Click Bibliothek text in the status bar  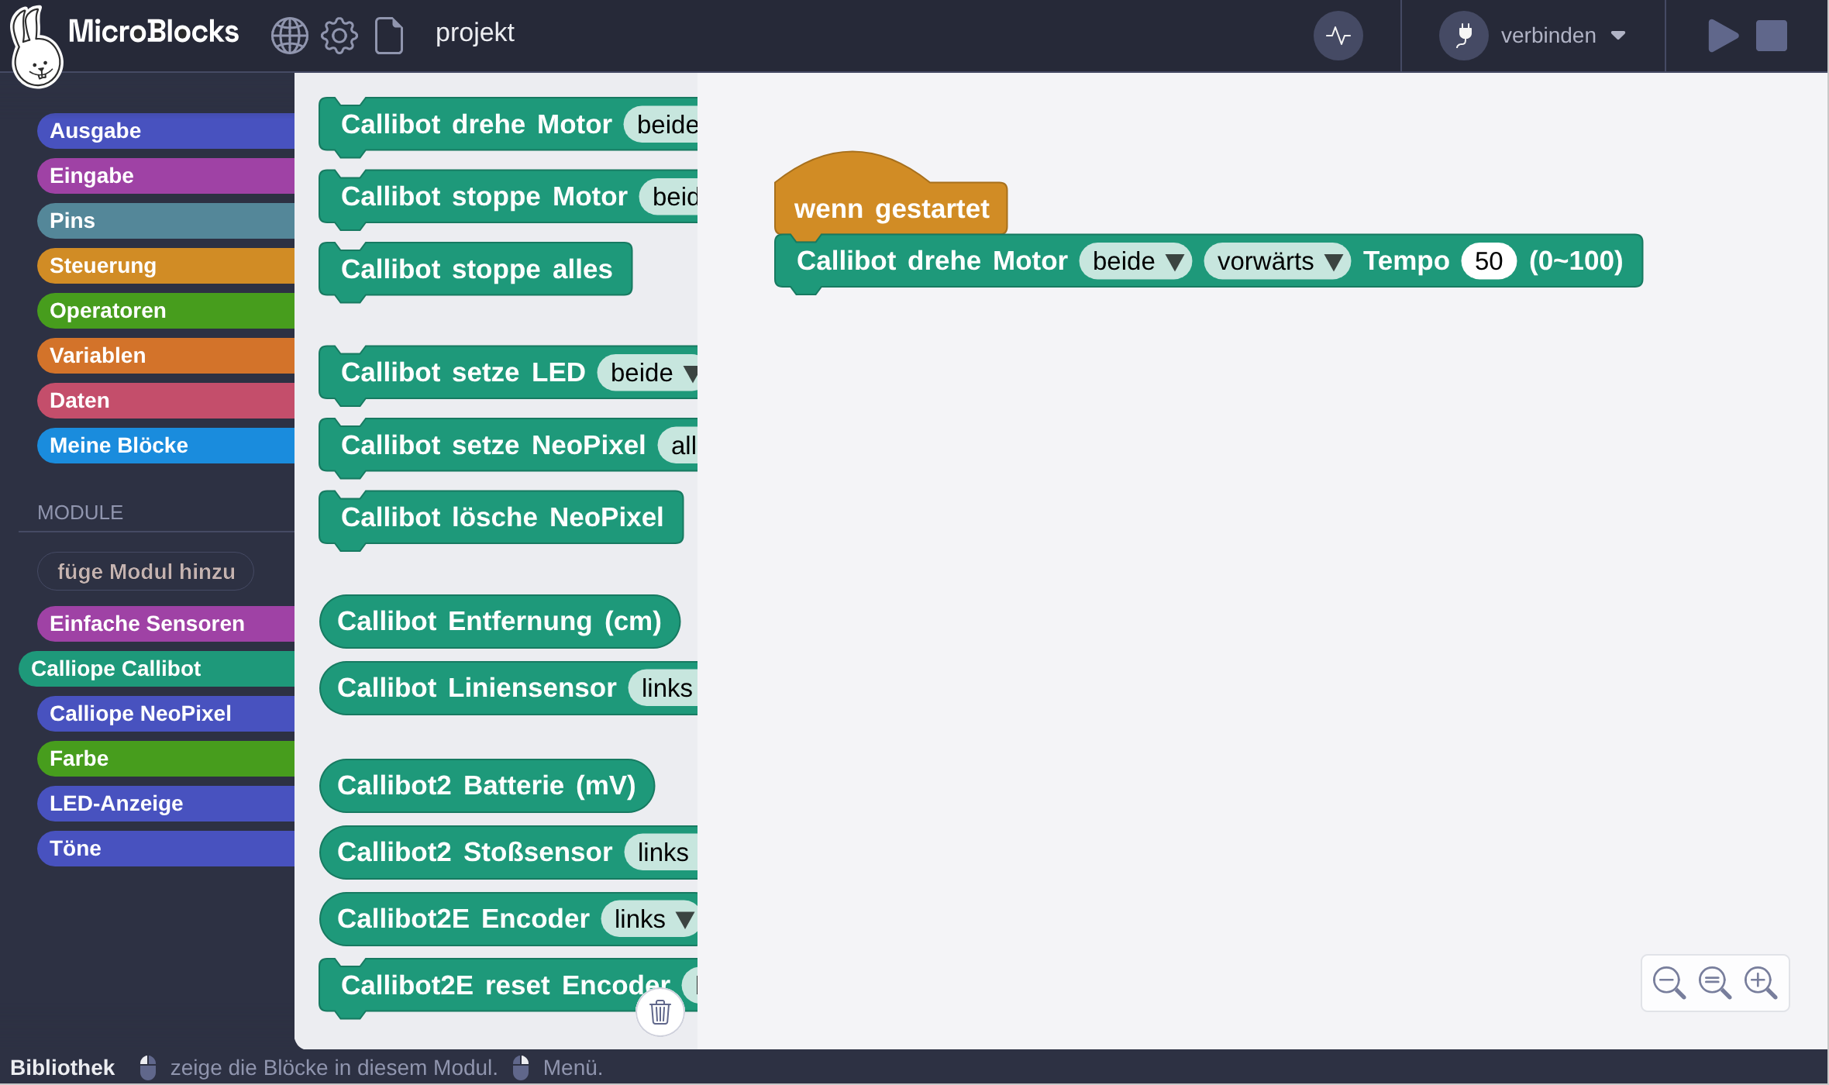point(62,1068)
